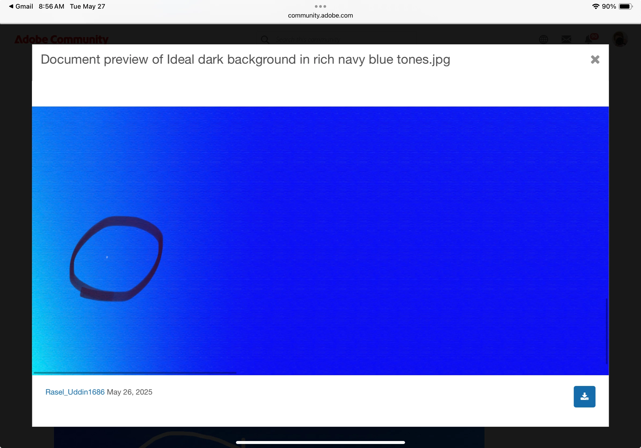This screenshot has width=641, height=448.
Task: Download the navy blue background image
Action: click(x=584, y=396)
